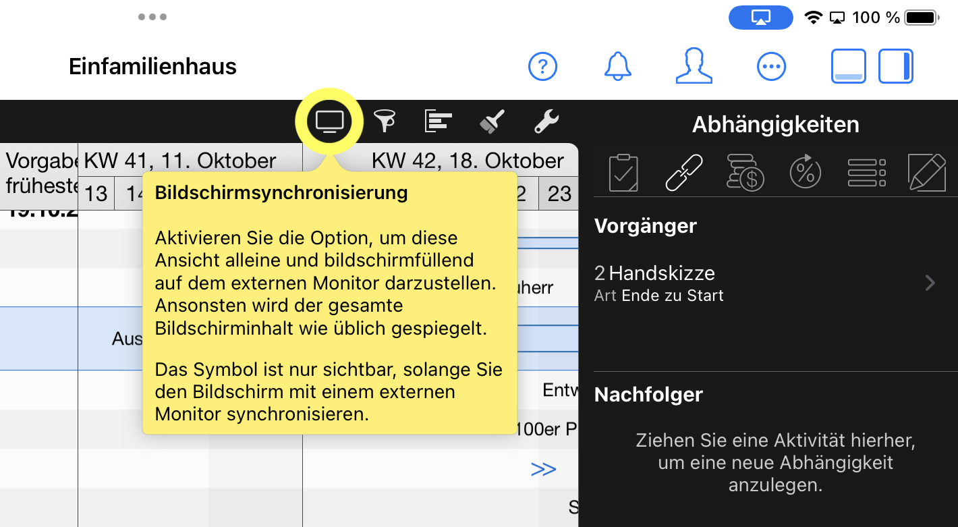Select the dependency link icon in Abhängigkeiten panel
This screenshot has height=527, width=958.
pos(684,172)
